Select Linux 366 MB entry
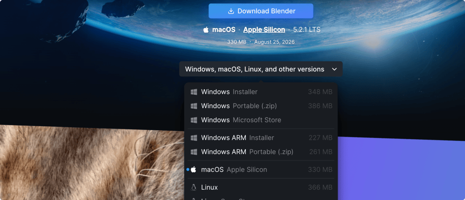 [260, 187]
